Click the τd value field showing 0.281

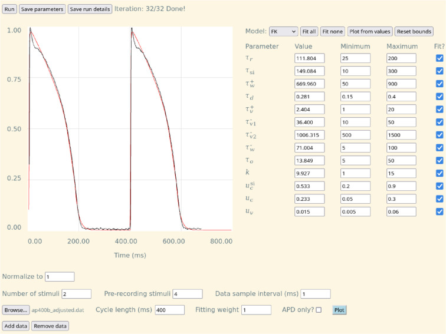(x=309, y=97)
